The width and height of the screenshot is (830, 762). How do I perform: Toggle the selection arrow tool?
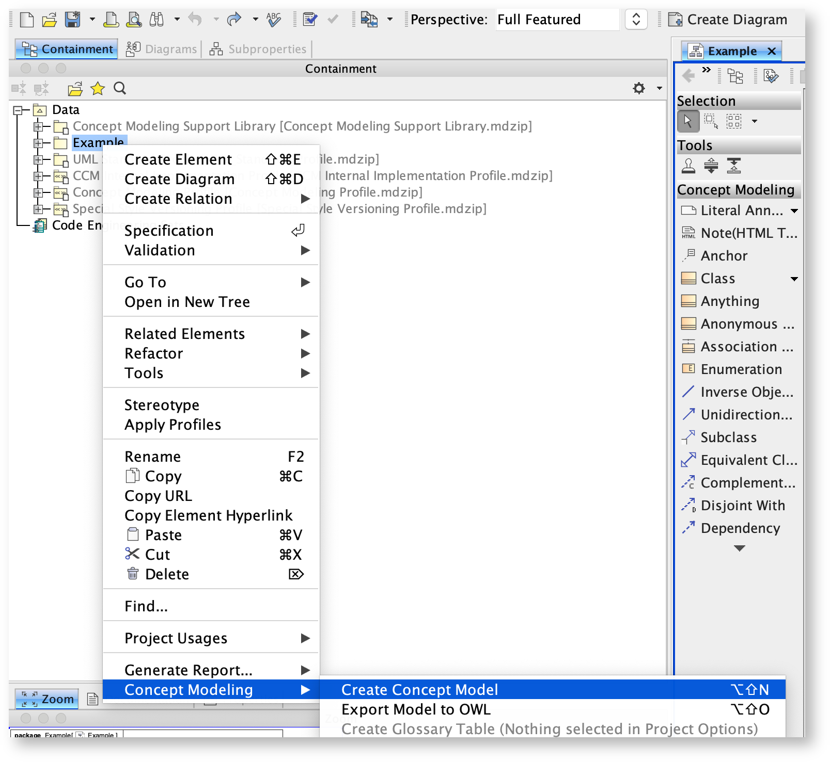687,121
